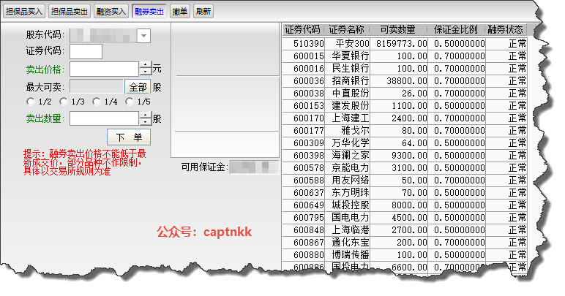The image size is (565, 296).
Task: Select the 中直股份 row
Action: click(405, 93)
